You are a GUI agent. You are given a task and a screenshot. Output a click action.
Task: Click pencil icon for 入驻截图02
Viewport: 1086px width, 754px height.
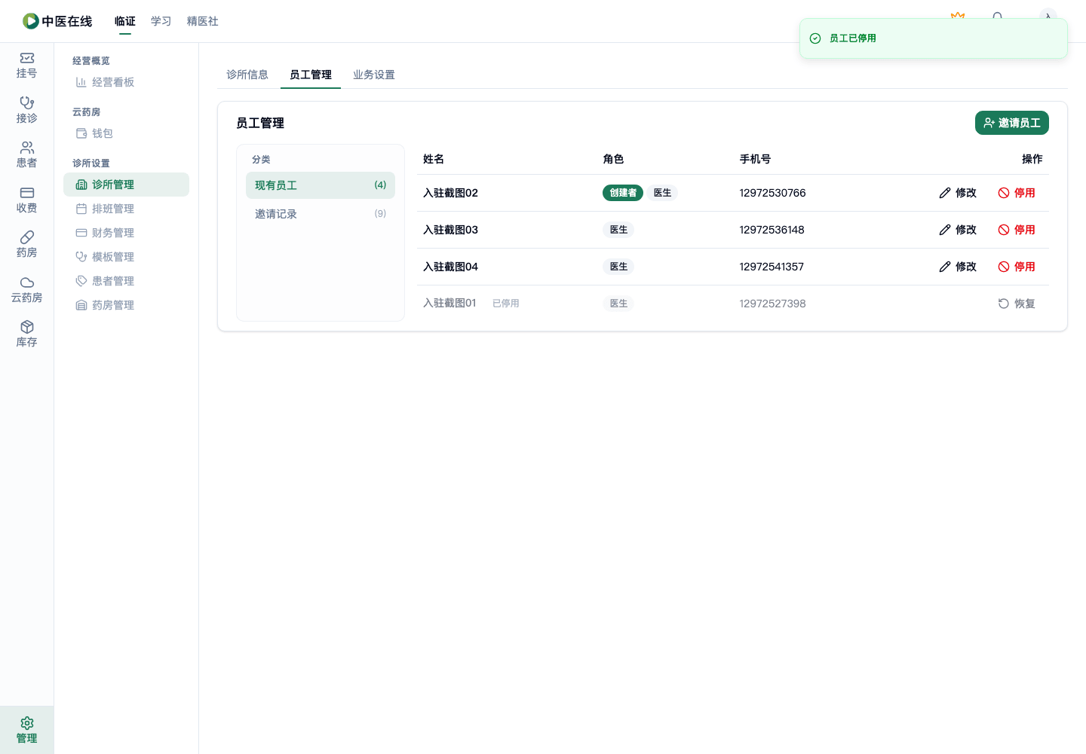(x=945, y=193)
